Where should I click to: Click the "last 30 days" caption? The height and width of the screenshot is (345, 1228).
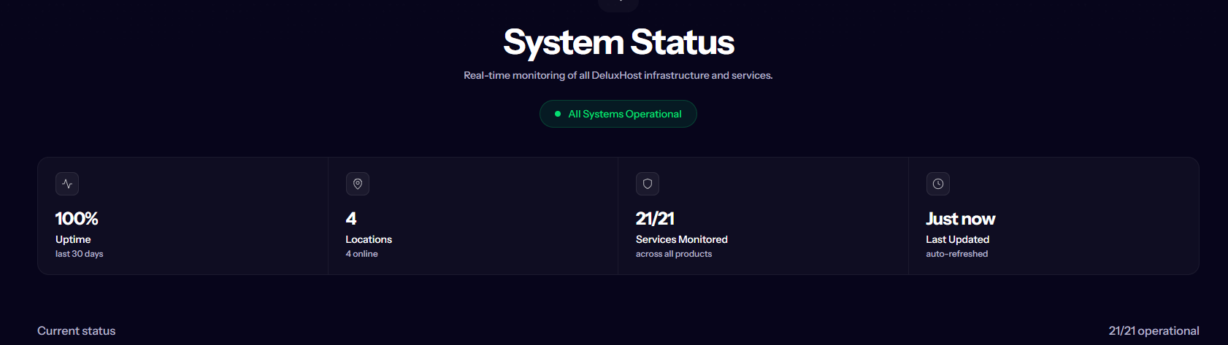80,254
